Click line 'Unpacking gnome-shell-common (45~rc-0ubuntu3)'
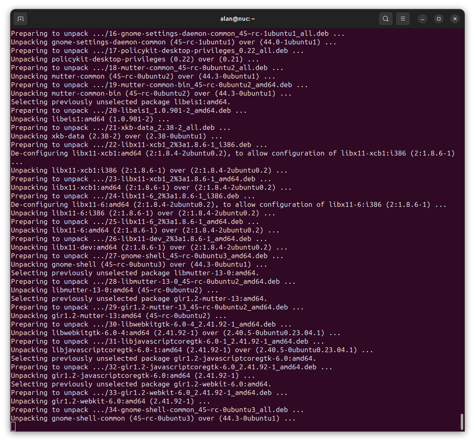Viewport: 475px width, 443px height. coord(153,419)
